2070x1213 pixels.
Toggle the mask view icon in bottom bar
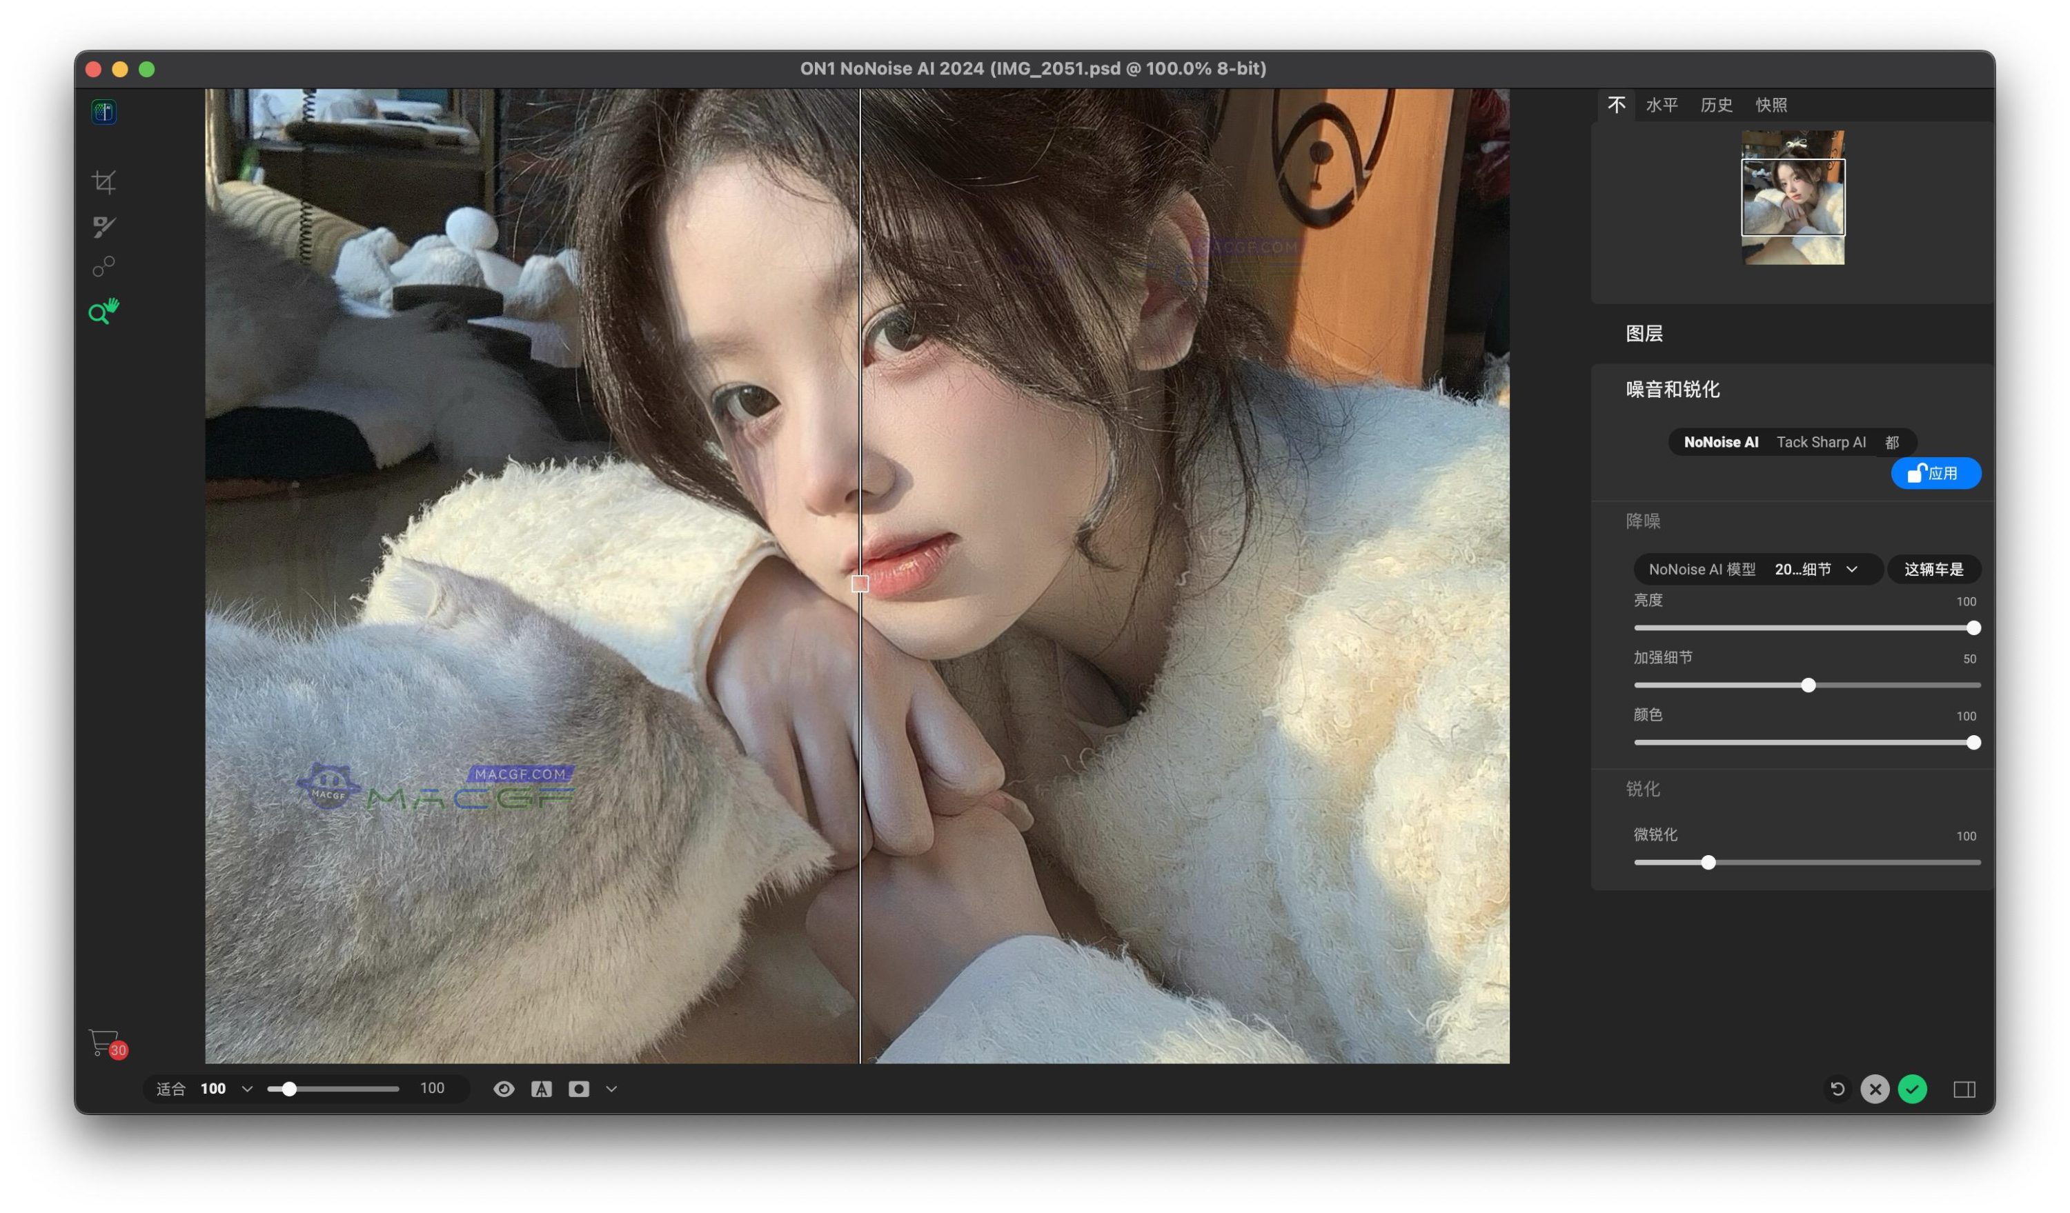click(x=579, y=1089)
